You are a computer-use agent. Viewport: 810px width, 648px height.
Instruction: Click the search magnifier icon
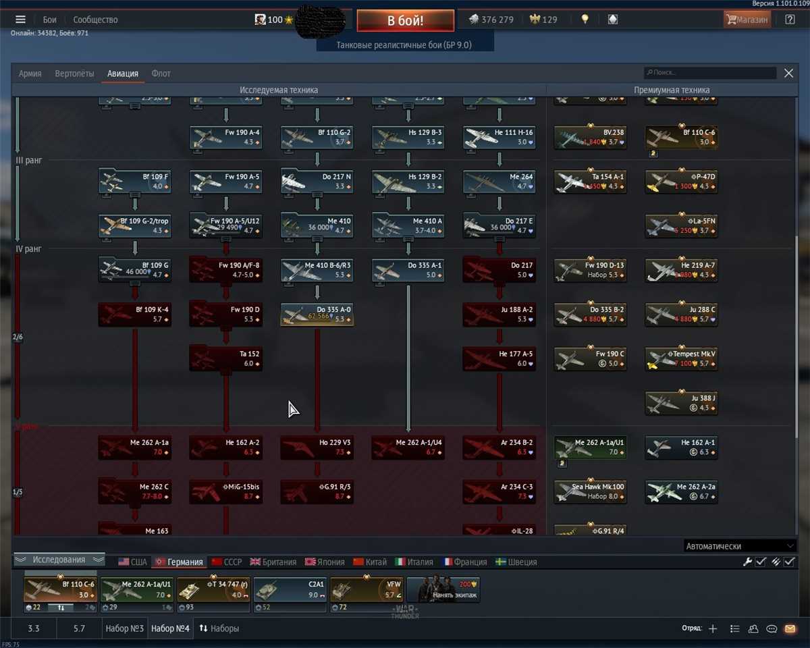click(649, 73)
